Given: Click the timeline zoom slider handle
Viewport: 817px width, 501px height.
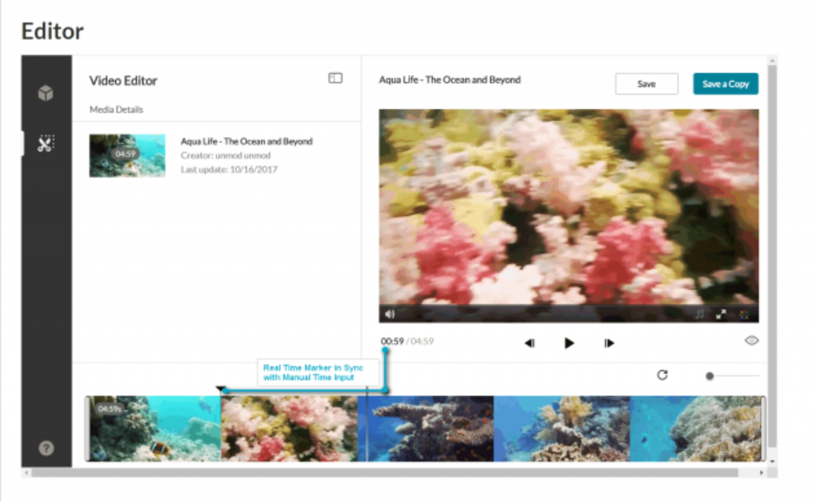Looking at the screenshot, I should [x=710, y=376].
